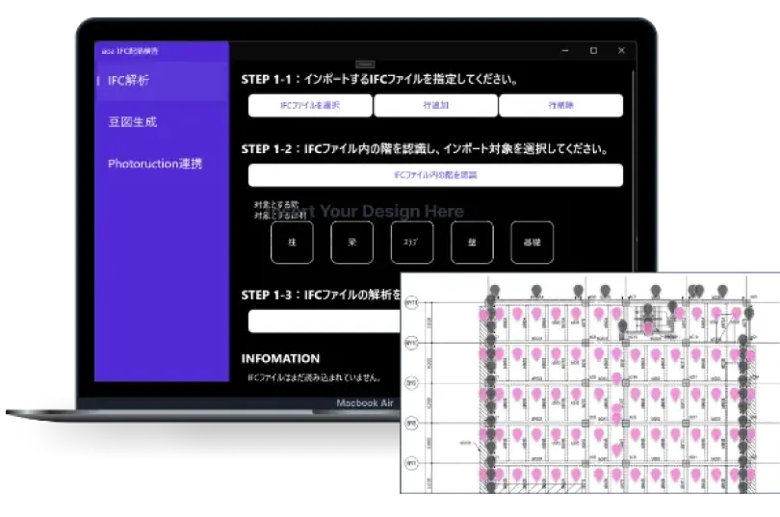The height and width of the screenshot is (517, 780).
Task: Toggle the 柱 member tile
Action: (x=292, y=242)
